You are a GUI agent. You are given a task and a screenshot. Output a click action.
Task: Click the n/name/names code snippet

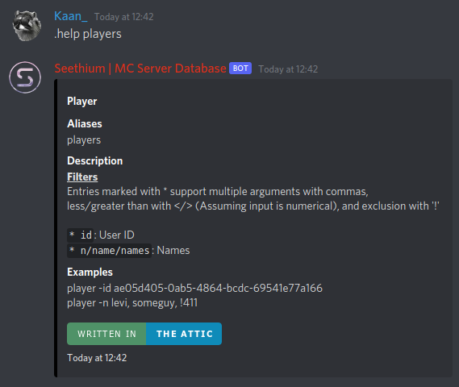[x=109, y=251]
